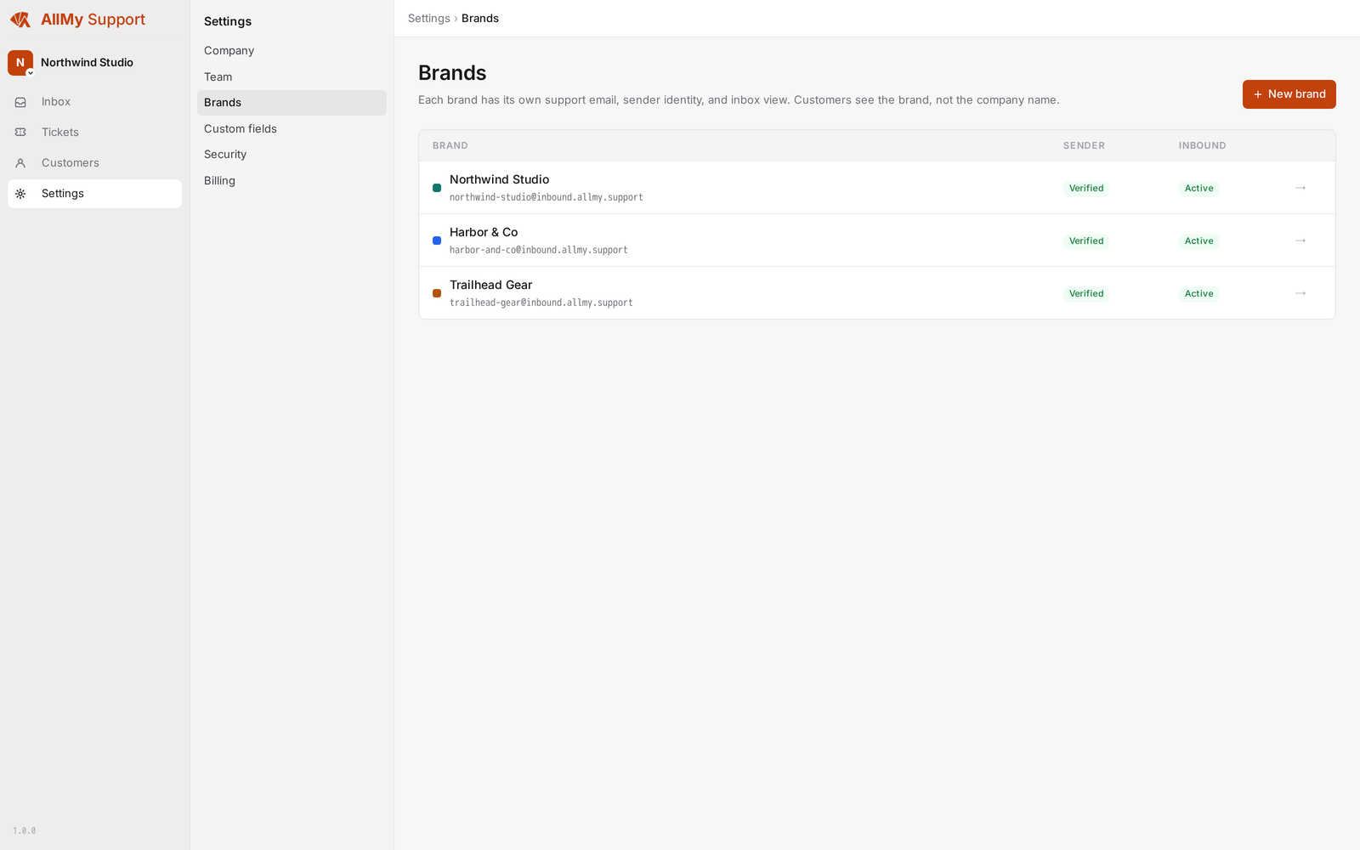Click the AllMy Support logo icon

(x=20, y=20)
